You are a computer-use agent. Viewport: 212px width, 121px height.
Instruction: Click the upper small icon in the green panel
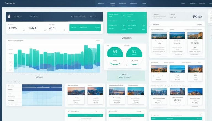click(124, 16)
